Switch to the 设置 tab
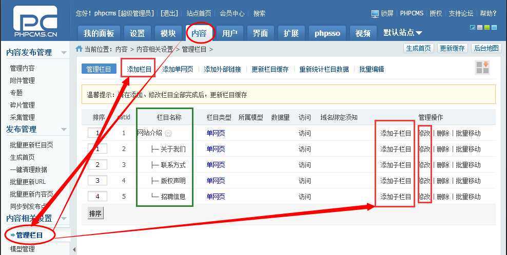Viewport: 507px width, 255px height. (x=138, y=33)
